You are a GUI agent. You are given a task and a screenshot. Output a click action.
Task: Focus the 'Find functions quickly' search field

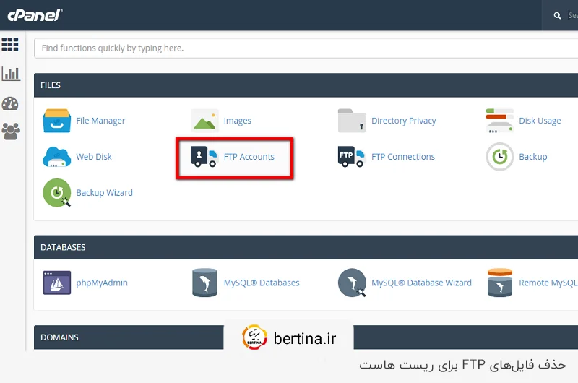[306, 48]
